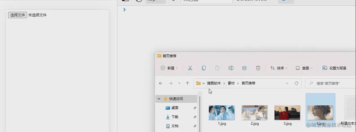Click the 3.jpg file name
The height and width of the screenshot is (132, 356).
pyautogui.click(x=288, y=124)
